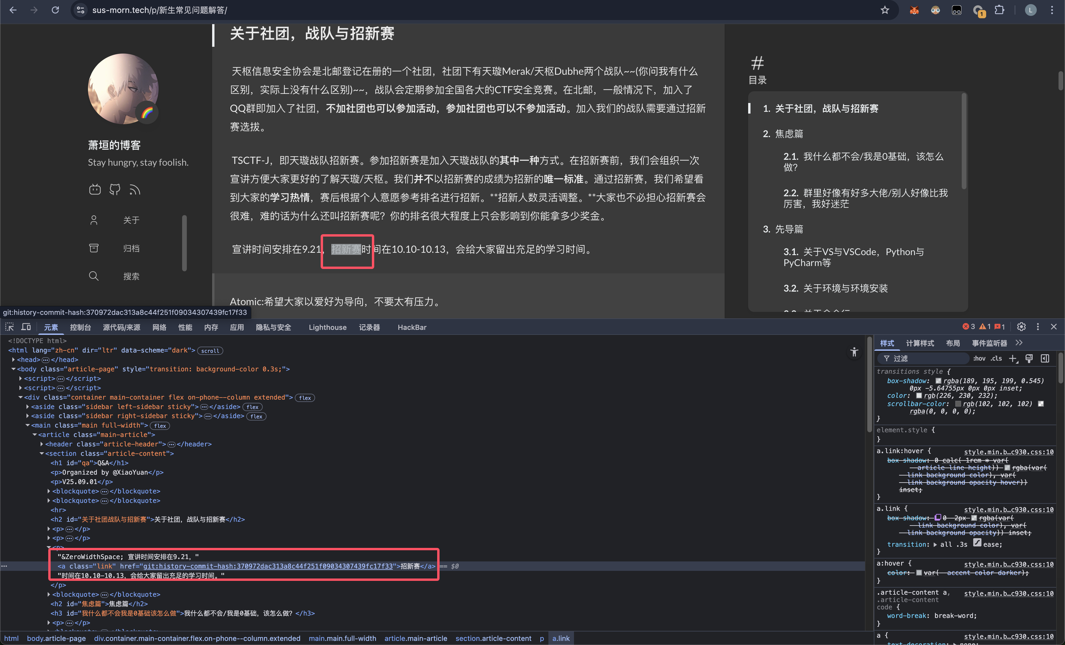Toggle the :hov element state panel
Viewport: 1065px width, 645px height.
(979, 358)
